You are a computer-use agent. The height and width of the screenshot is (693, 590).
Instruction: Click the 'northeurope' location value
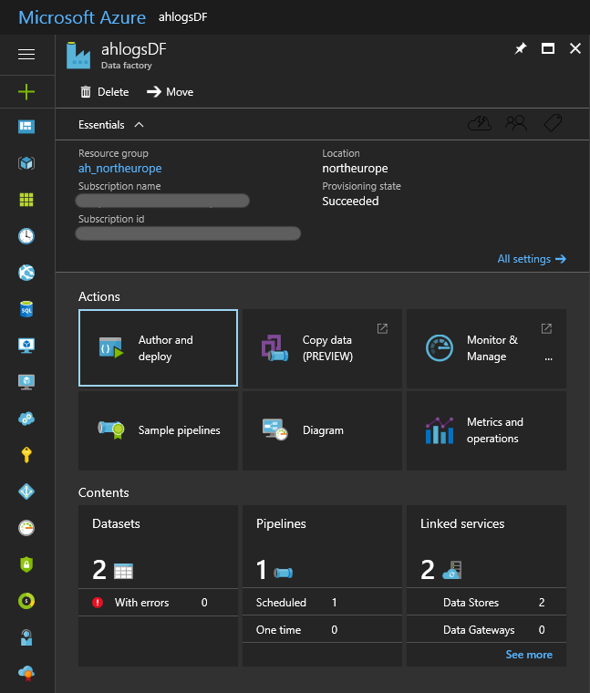pos(355,169)
